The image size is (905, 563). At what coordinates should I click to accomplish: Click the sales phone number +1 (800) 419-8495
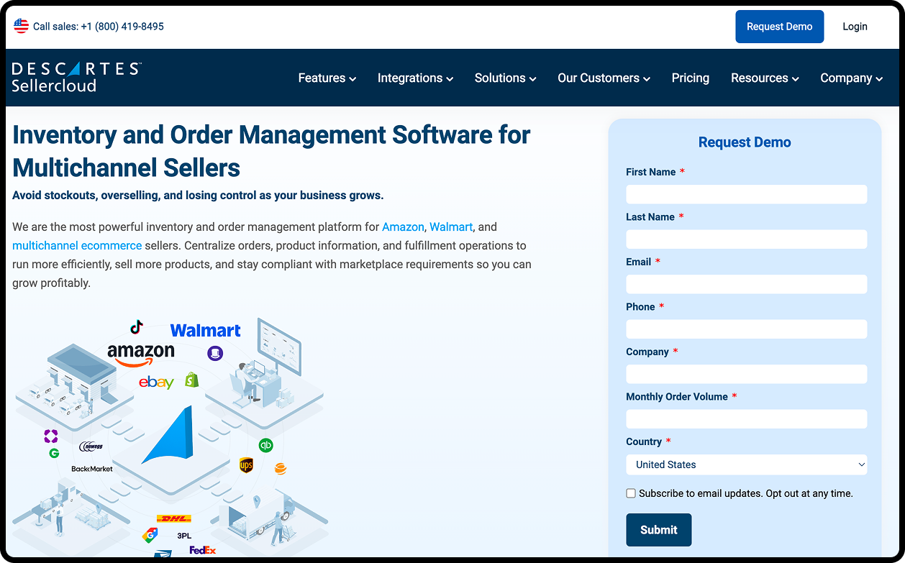(x=122, y=27)
